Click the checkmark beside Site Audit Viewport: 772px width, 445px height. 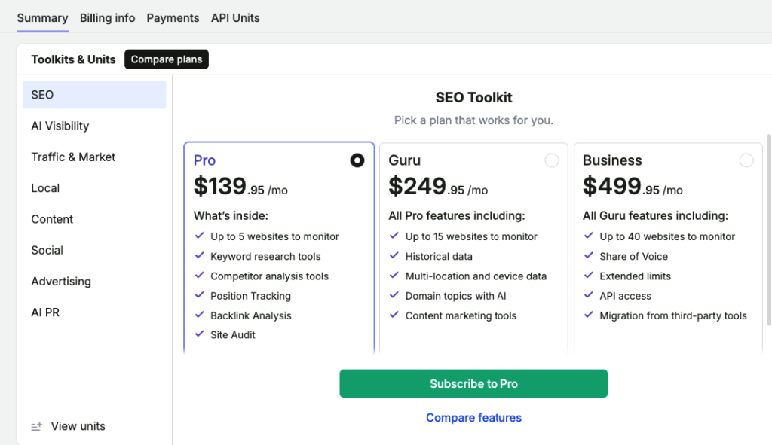point(199,334)
